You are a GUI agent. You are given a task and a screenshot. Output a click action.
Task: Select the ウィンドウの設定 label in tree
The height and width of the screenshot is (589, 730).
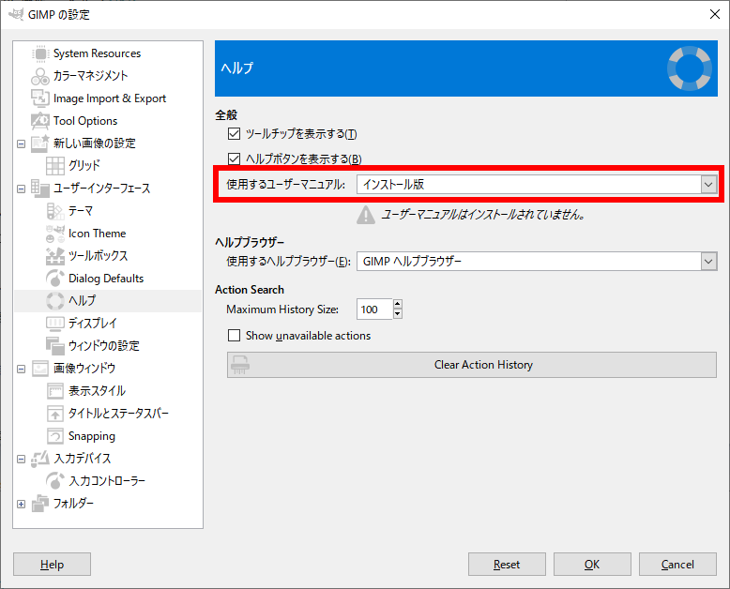click(x=104, y=346)
